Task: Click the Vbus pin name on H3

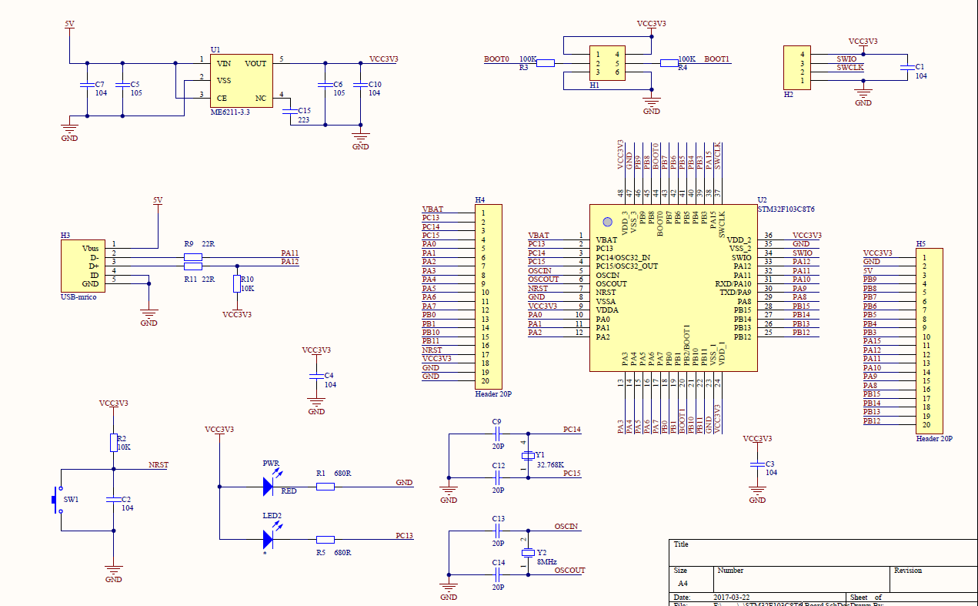Action: (x=91, y=249)
